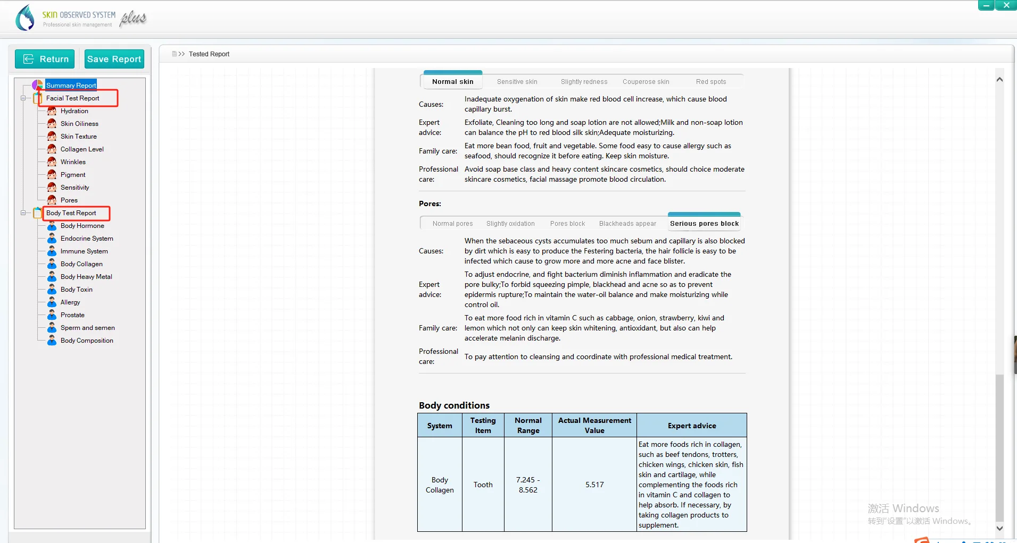Click the scrollbar up arrow in report
Screen dimensions: 1017x543
click(999, 80)
